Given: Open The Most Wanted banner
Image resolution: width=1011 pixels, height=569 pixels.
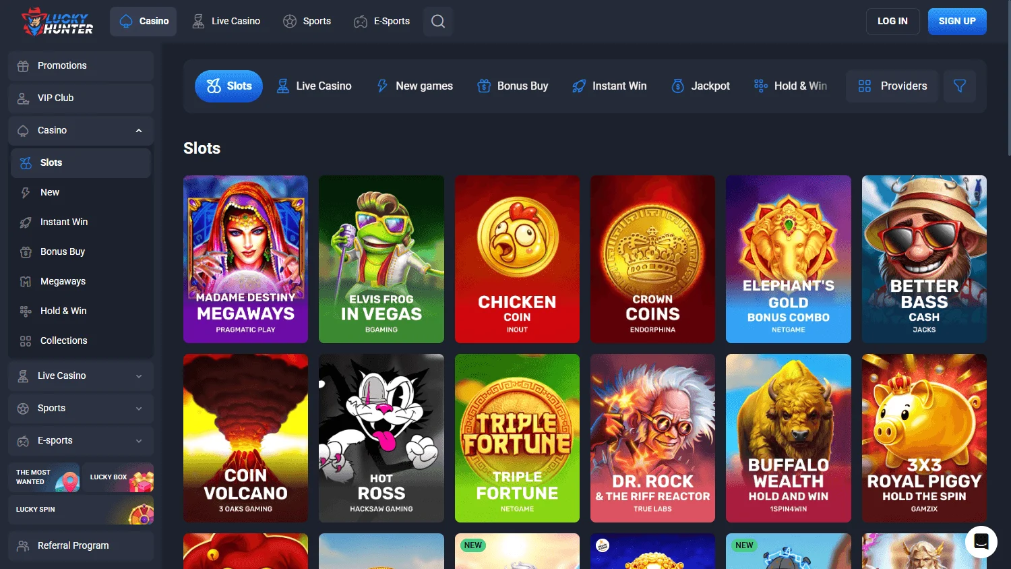Looking at the screenshot, I should [x=44, y=477].
